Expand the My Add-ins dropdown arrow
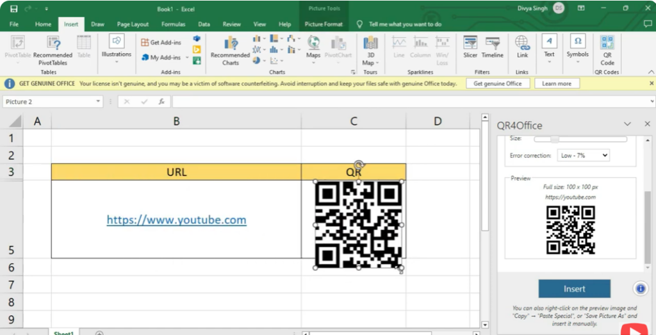The image size is (656, 335). [187, 57]
